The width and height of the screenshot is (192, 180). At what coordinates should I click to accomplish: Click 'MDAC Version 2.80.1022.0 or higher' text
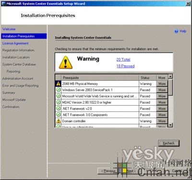[x=86, y=102]
